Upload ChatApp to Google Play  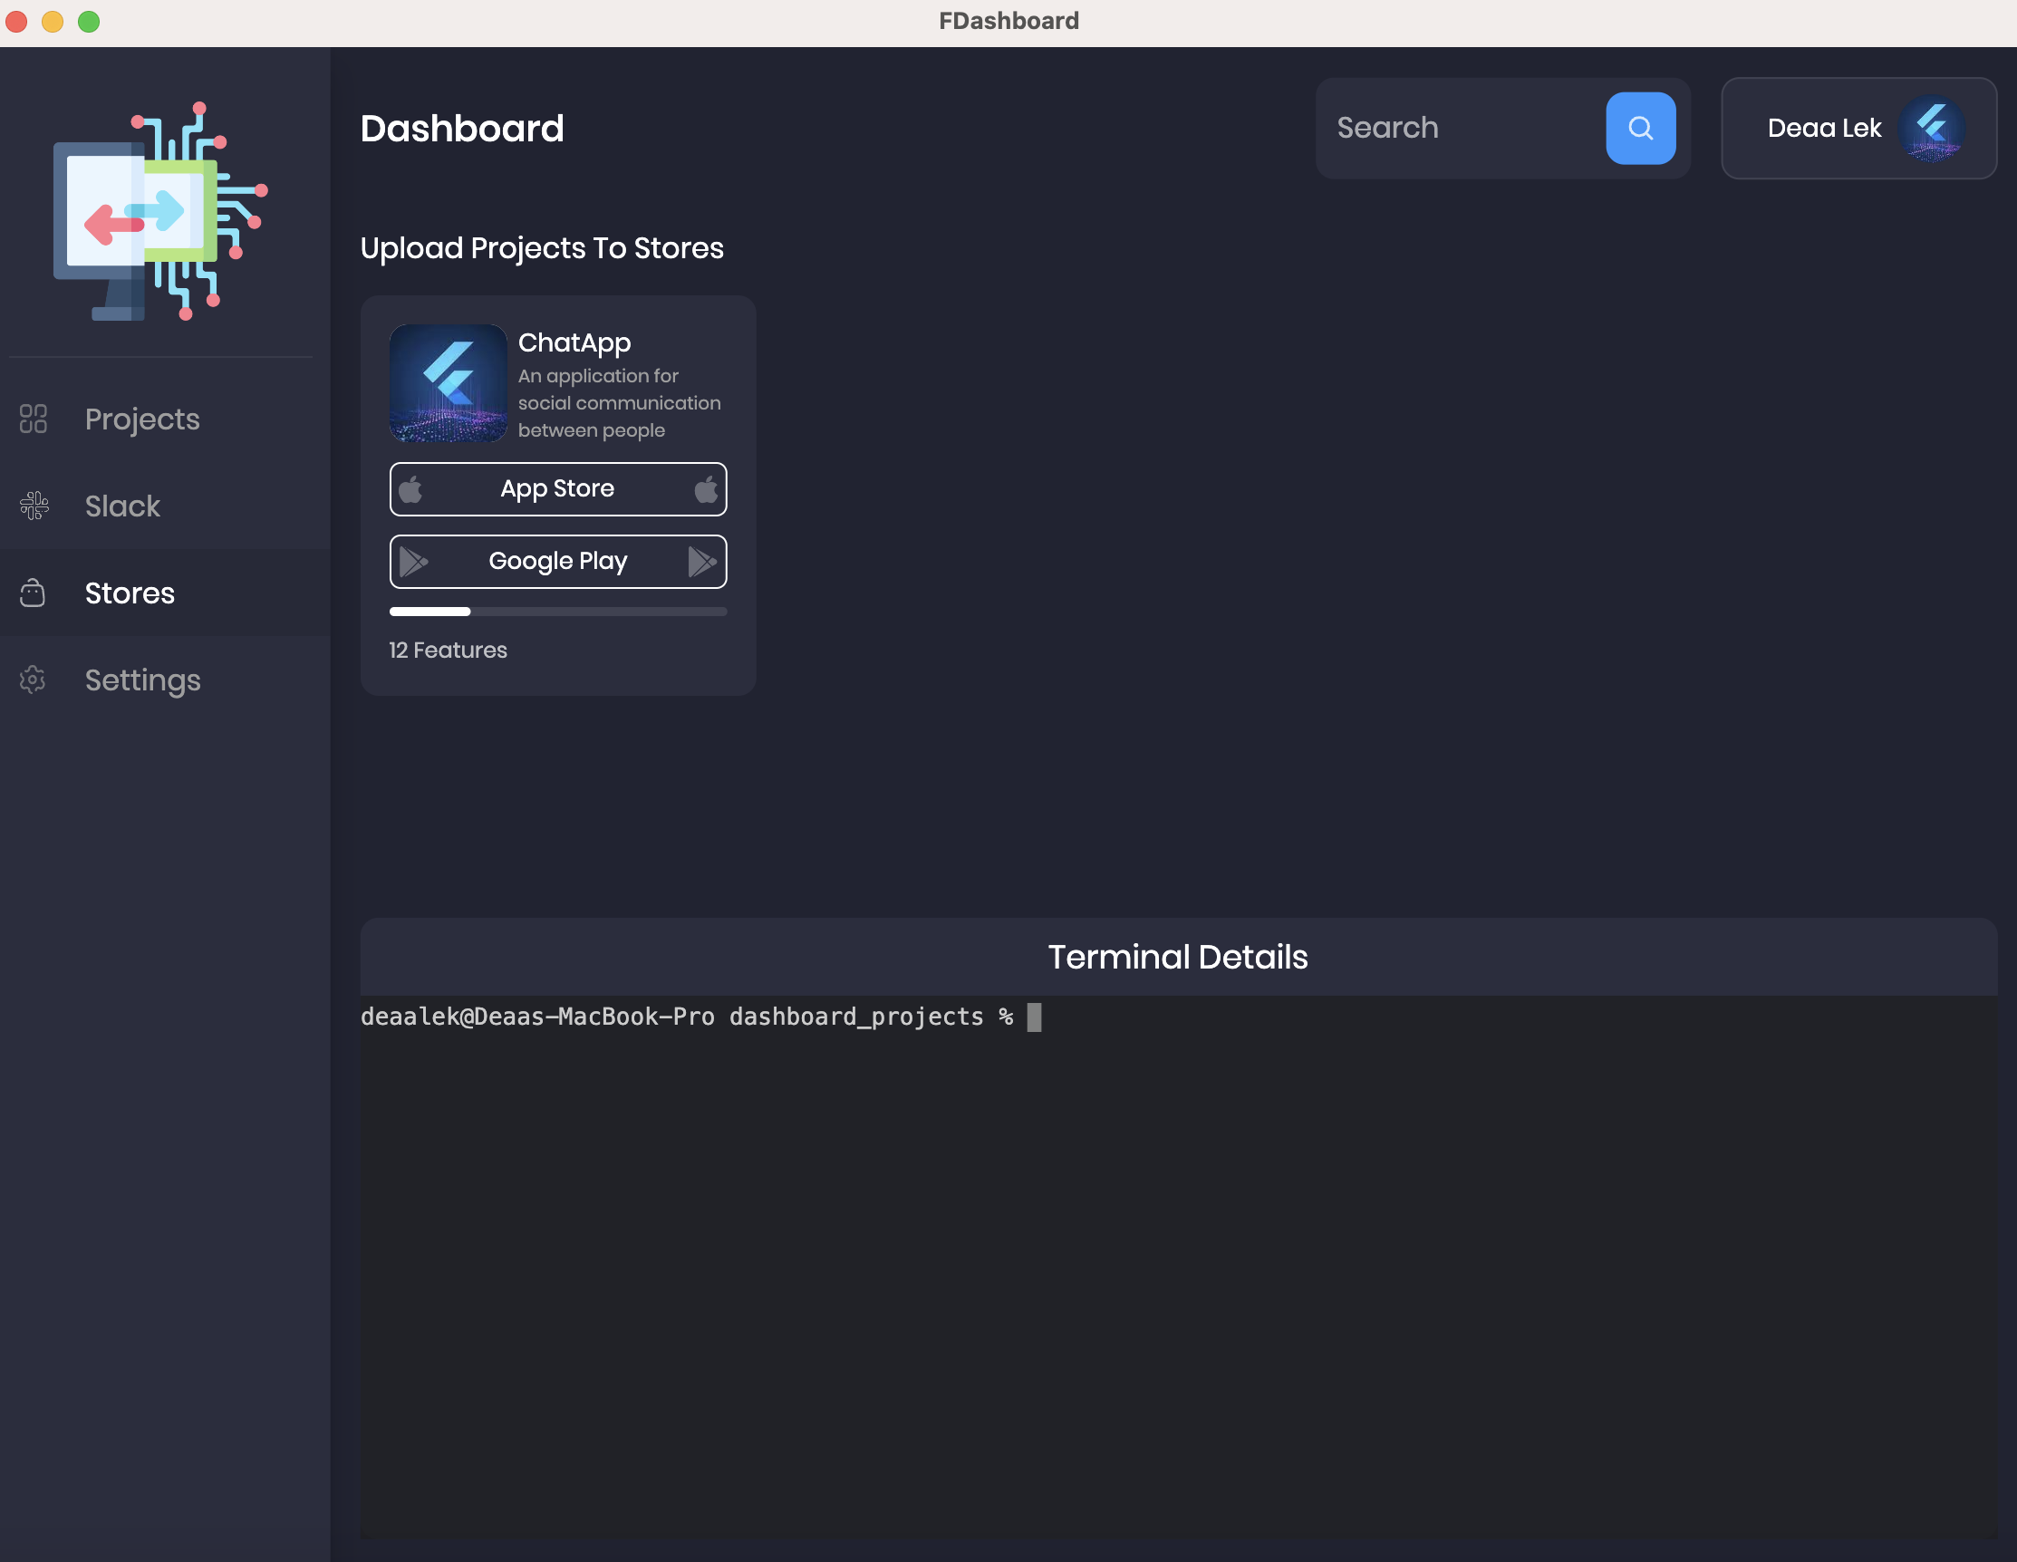558,561
